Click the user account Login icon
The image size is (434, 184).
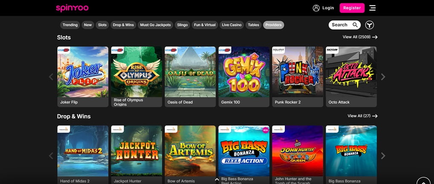coord(316,8)
